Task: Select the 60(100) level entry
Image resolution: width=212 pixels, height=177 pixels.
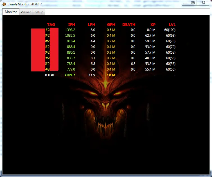Action: [170, 30]
